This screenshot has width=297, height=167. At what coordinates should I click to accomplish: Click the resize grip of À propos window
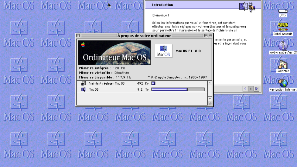[210, 104]
